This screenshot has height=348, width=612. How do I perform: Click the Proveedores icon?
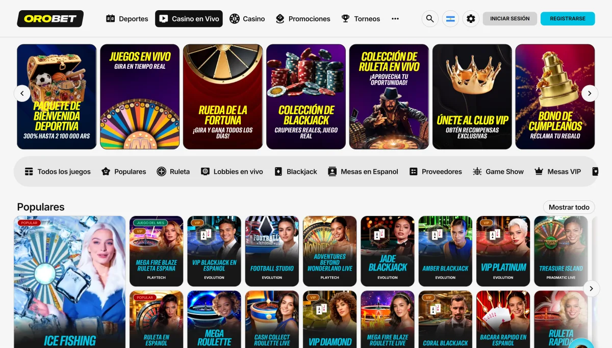[x=414, y=172]
